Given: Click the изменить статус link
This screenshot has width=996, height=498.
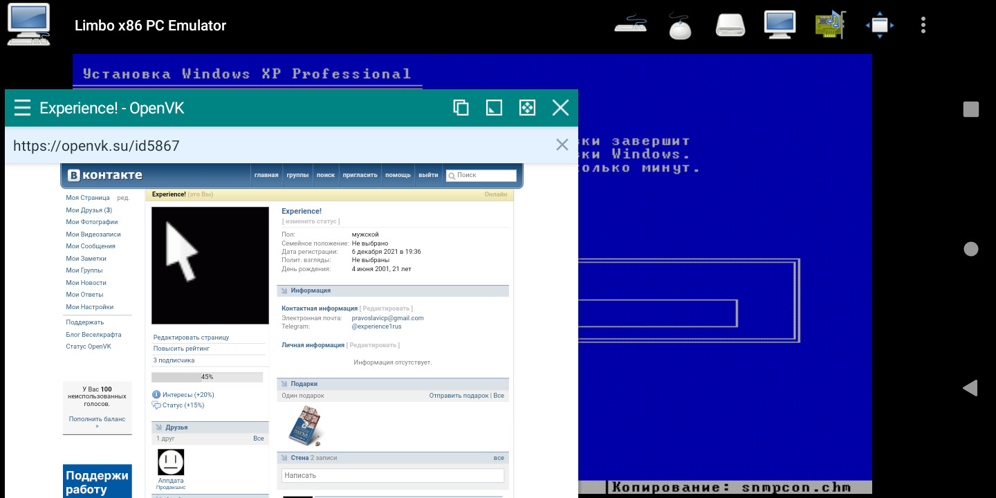Looking at the screenshot, I should (x=311, y=221).
